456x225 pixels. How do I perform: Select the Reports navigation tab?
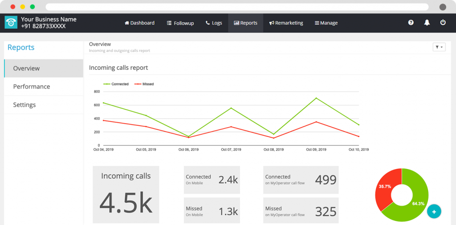245,23
